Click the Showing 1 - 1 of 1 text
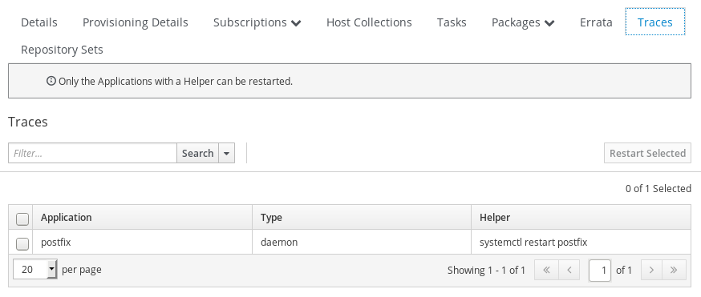The image size is (701, 297). pyautogui.click(x=486, y=271)
